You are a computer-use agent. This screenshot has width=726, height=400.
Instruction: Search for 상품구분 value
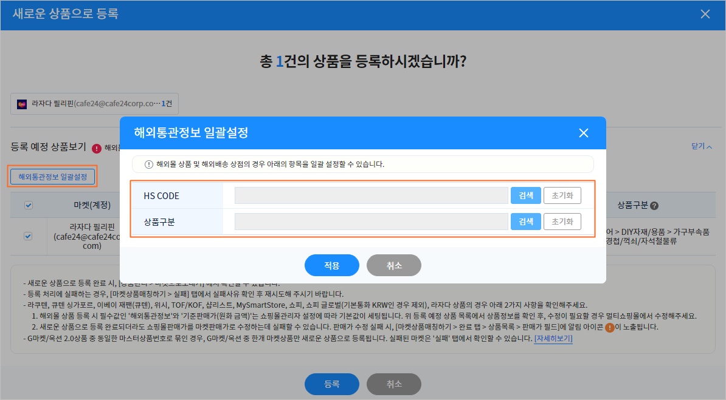click(525, 222)
